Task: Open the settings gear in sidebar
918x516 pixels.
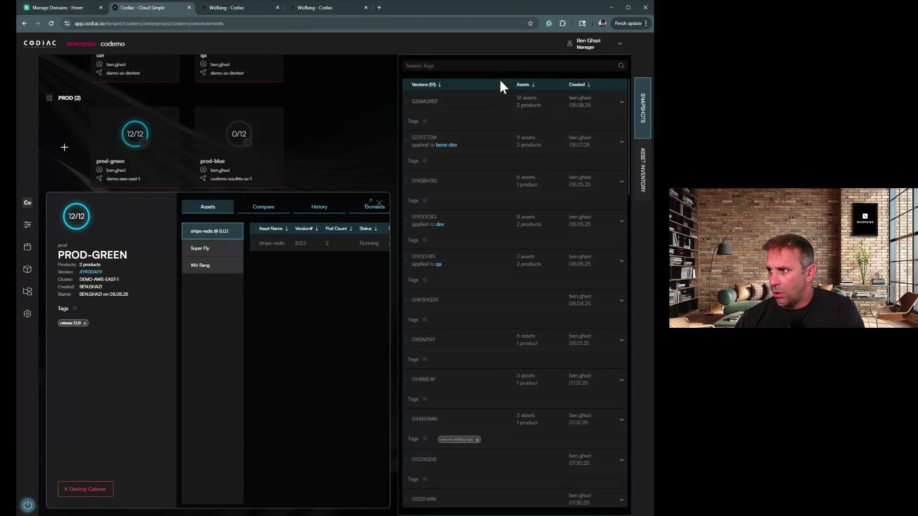Action: (x=27, y=314)
